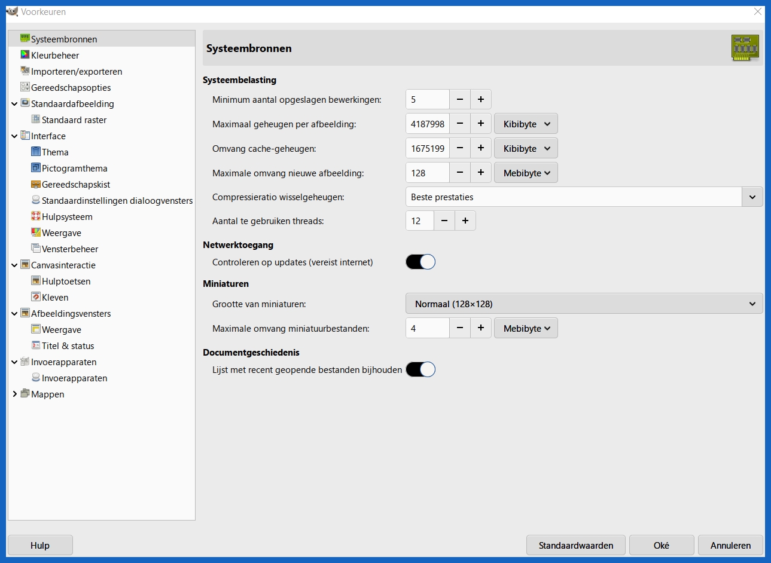Toggle recent geopende bestanden bijhouden switch
Viewport: 771px width, 563px height.
420,369
